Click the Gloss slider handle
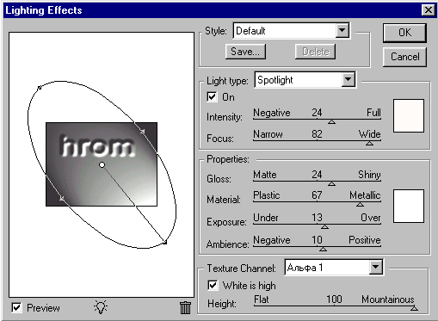438x321 pixels. click(331, 183)
